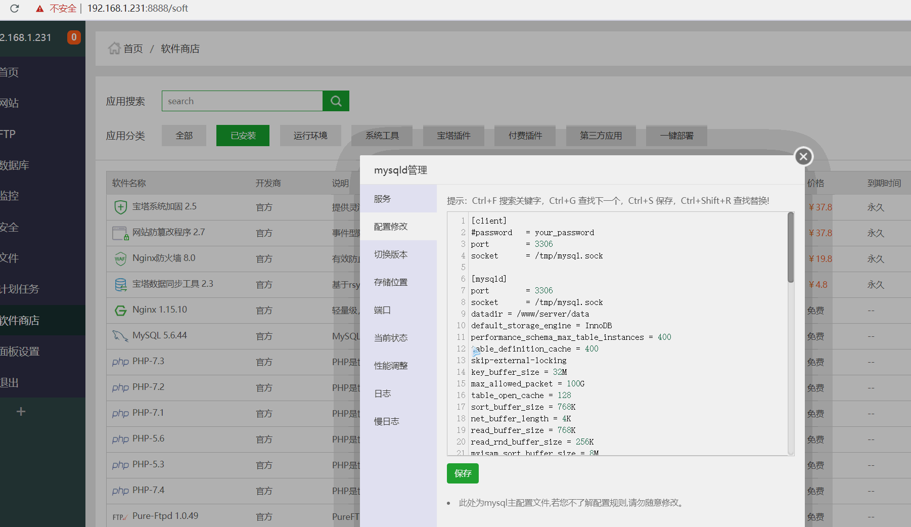Click the default_storage_engine = InnoDB line
Image resolution: width=911 pixels, height=527 pixels.
[541, 326]
